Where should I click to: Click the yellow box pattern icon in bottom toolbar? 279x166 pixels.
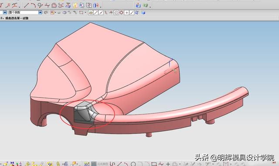point(27,164)
